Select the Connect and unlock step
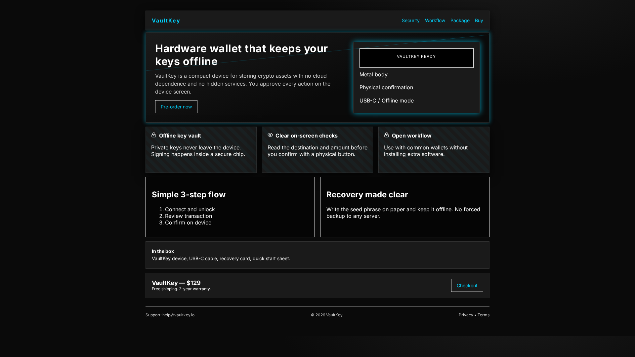 click(x=190, y=210)
